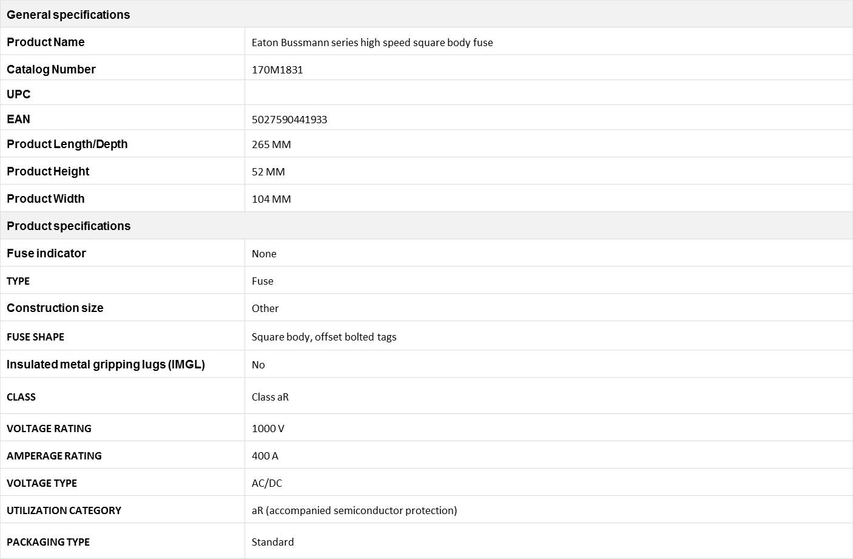Click the 'AMPERAGE RATING' label

[x=54, y=456]
